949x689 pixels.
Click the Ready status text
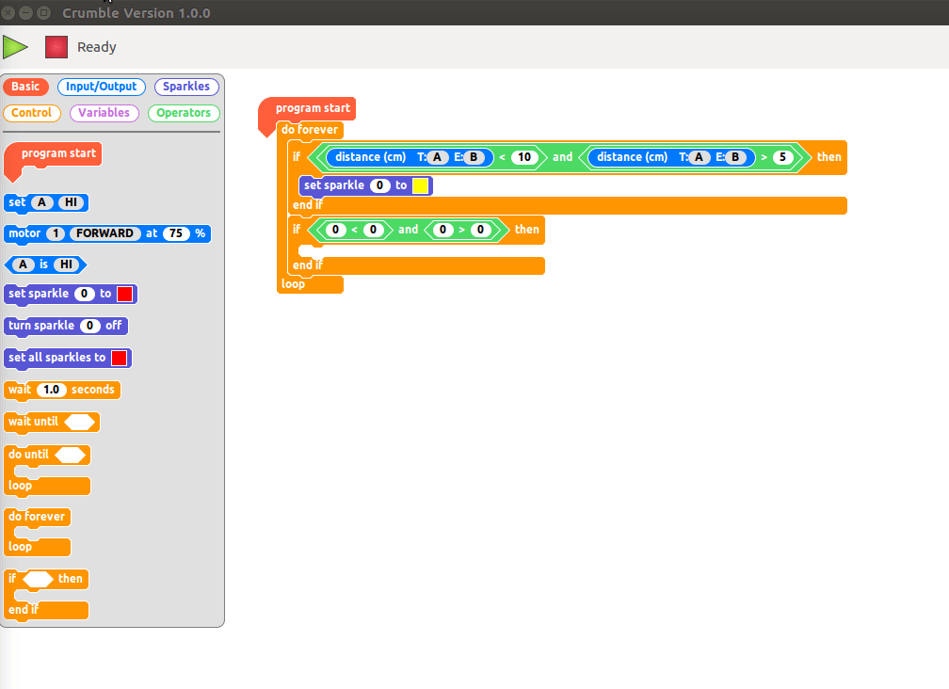point(97,47)
